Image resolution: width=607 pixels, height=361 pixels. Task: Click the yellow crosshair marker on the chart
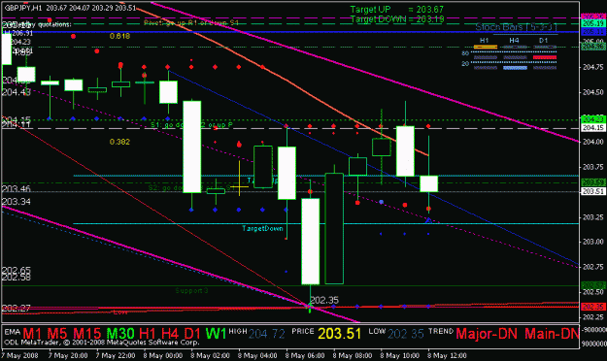point(240,187)
